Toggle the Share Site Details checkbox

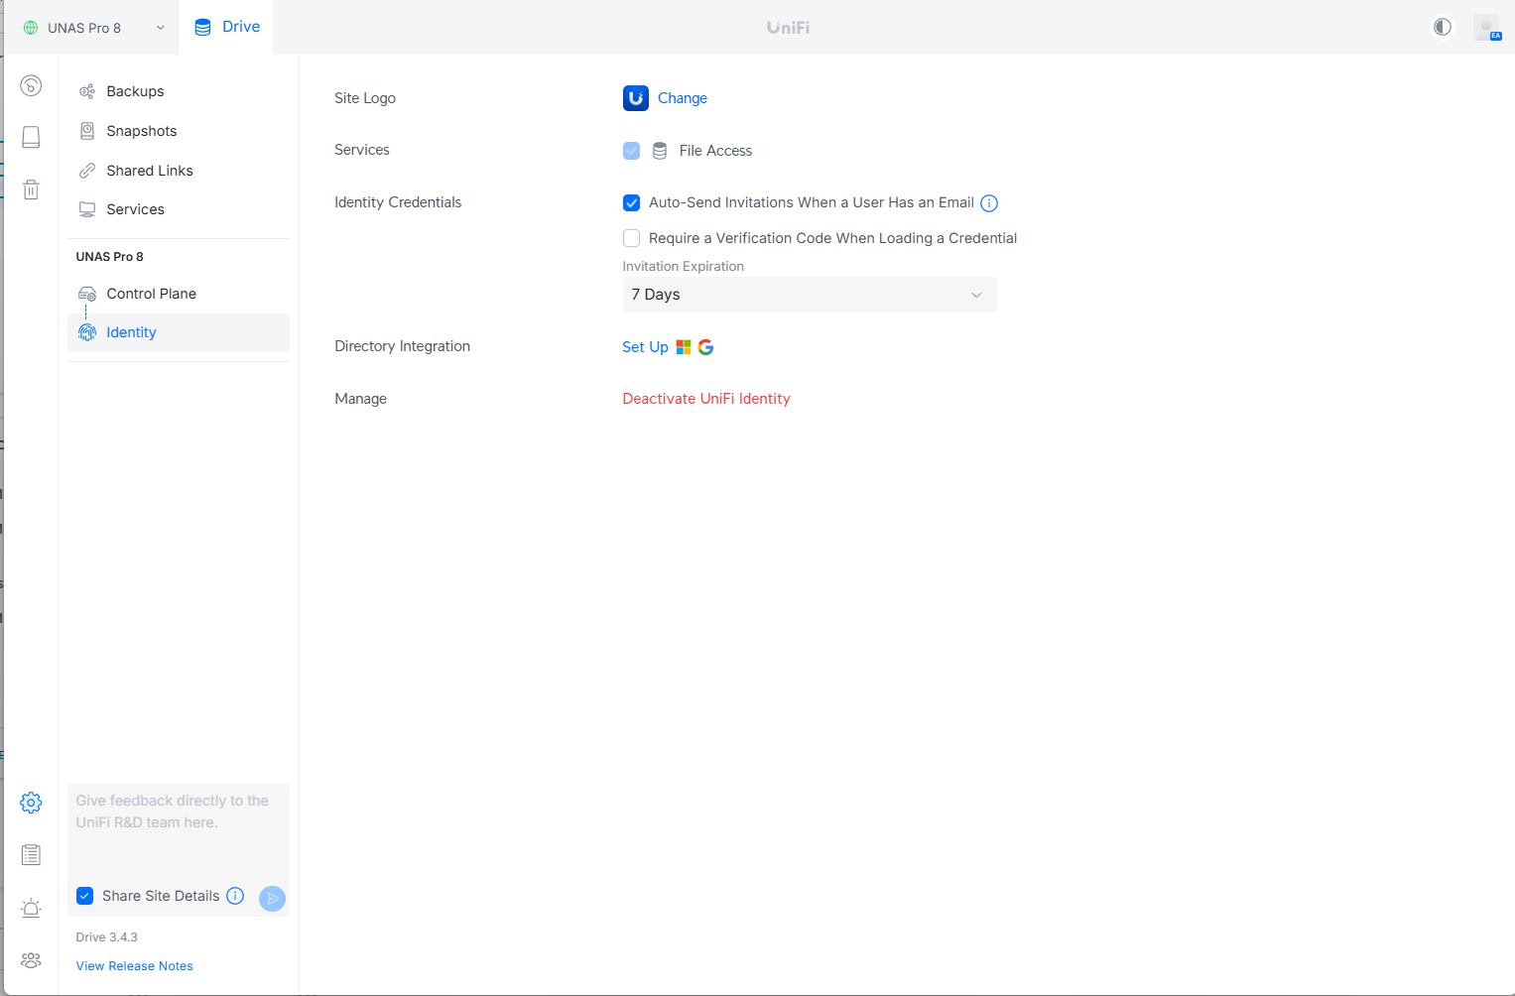click(x=85, y=896)
